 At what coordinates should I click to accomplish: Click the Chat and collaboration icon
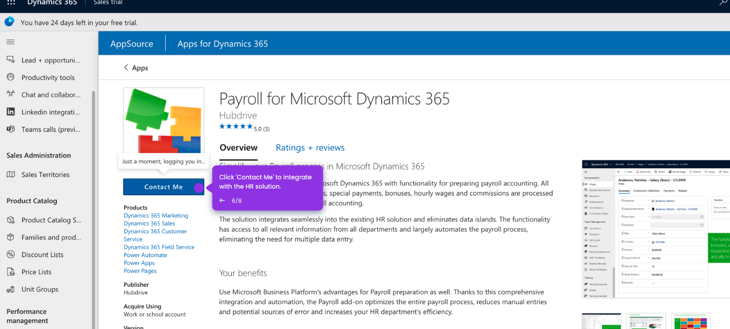pos(11,94)
